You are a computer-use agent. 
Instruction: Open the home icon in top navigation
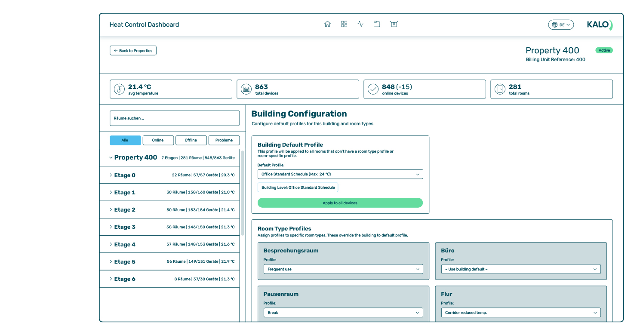pos(327,25)
